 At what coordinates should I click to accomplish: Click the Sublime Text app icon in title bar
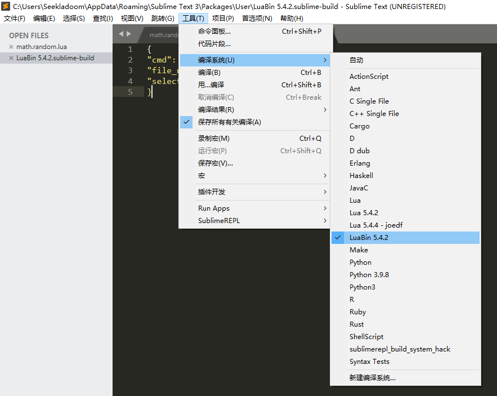point(6,6)
